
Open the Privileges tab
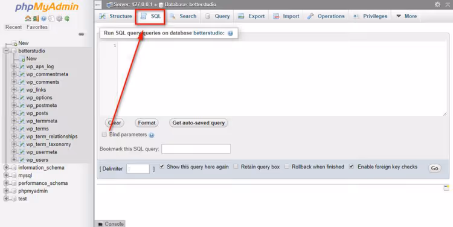click(370, 16)
